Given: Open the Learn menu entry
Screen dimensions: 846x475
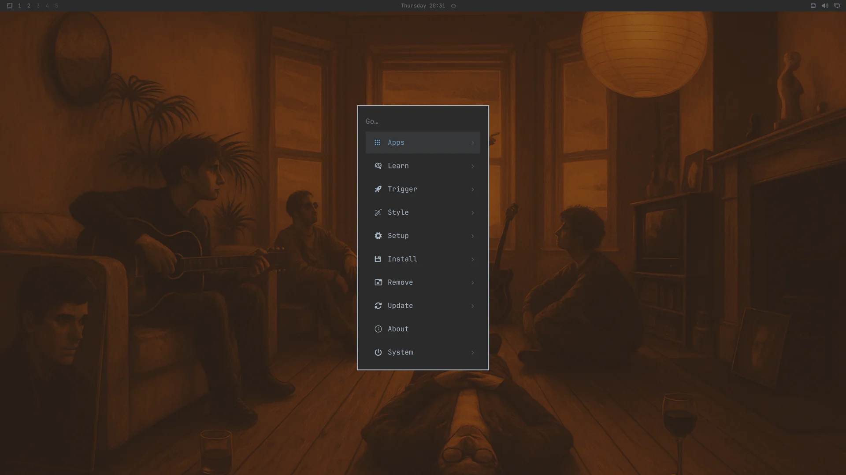Looking at the screenshot, I should pos(423,166).
